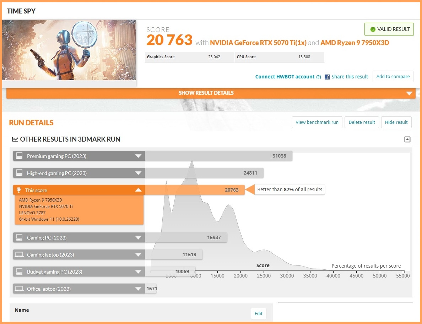Click the Better than 87% of all results label
Image resolution: width=422 pixels, height=324 pixels.
290,190
